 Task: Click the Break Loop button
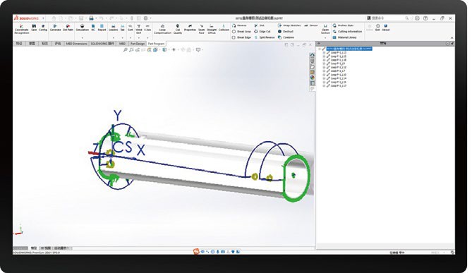[241, 31]
